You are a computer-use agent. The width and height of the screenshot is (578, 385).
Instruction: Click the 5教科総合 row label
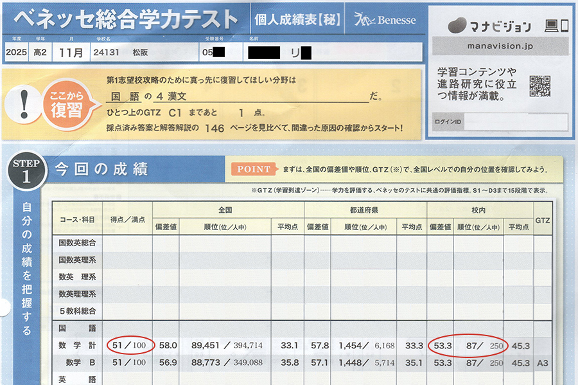77,310
